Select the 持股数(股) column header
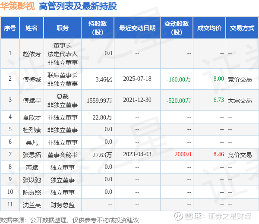This screenshot has height=224, width=259. click(x=98, y=28)
